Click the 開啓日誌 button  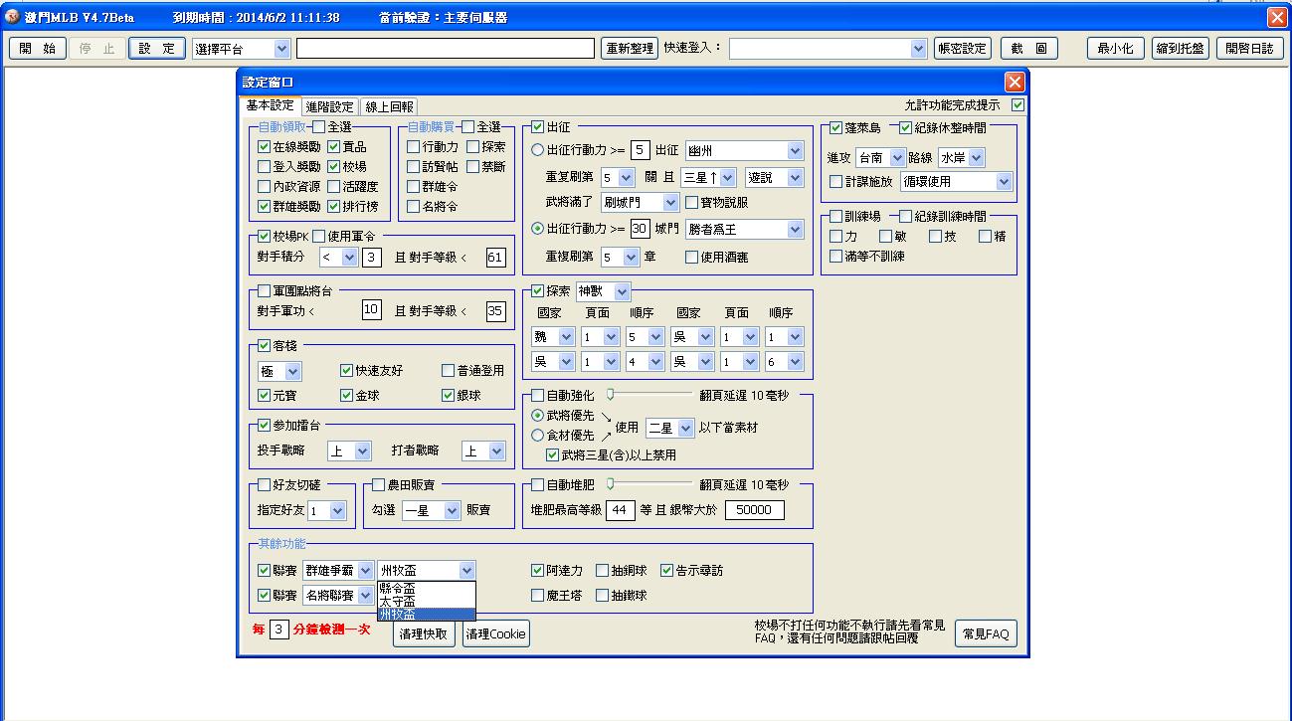[1249, 48]
